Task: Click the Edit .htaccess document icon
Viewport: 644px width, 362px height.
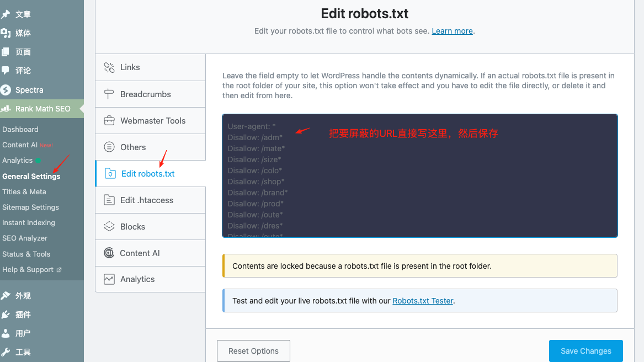Action: tap(109, 200)
